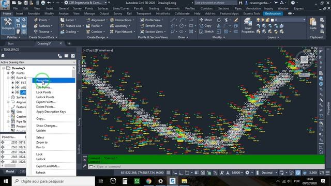Viewport: 331px width, 186px height.
Task: Click the command line input field
Action: click(206, 166)
